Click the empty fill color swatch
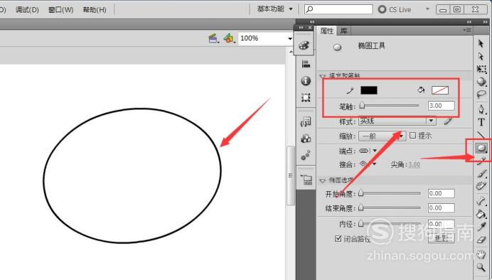The width and height of the screenshot is (492, 280). coord(440,90)
